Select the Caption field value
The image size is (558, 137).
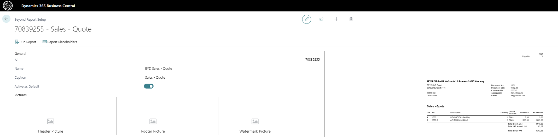point(155,78)
